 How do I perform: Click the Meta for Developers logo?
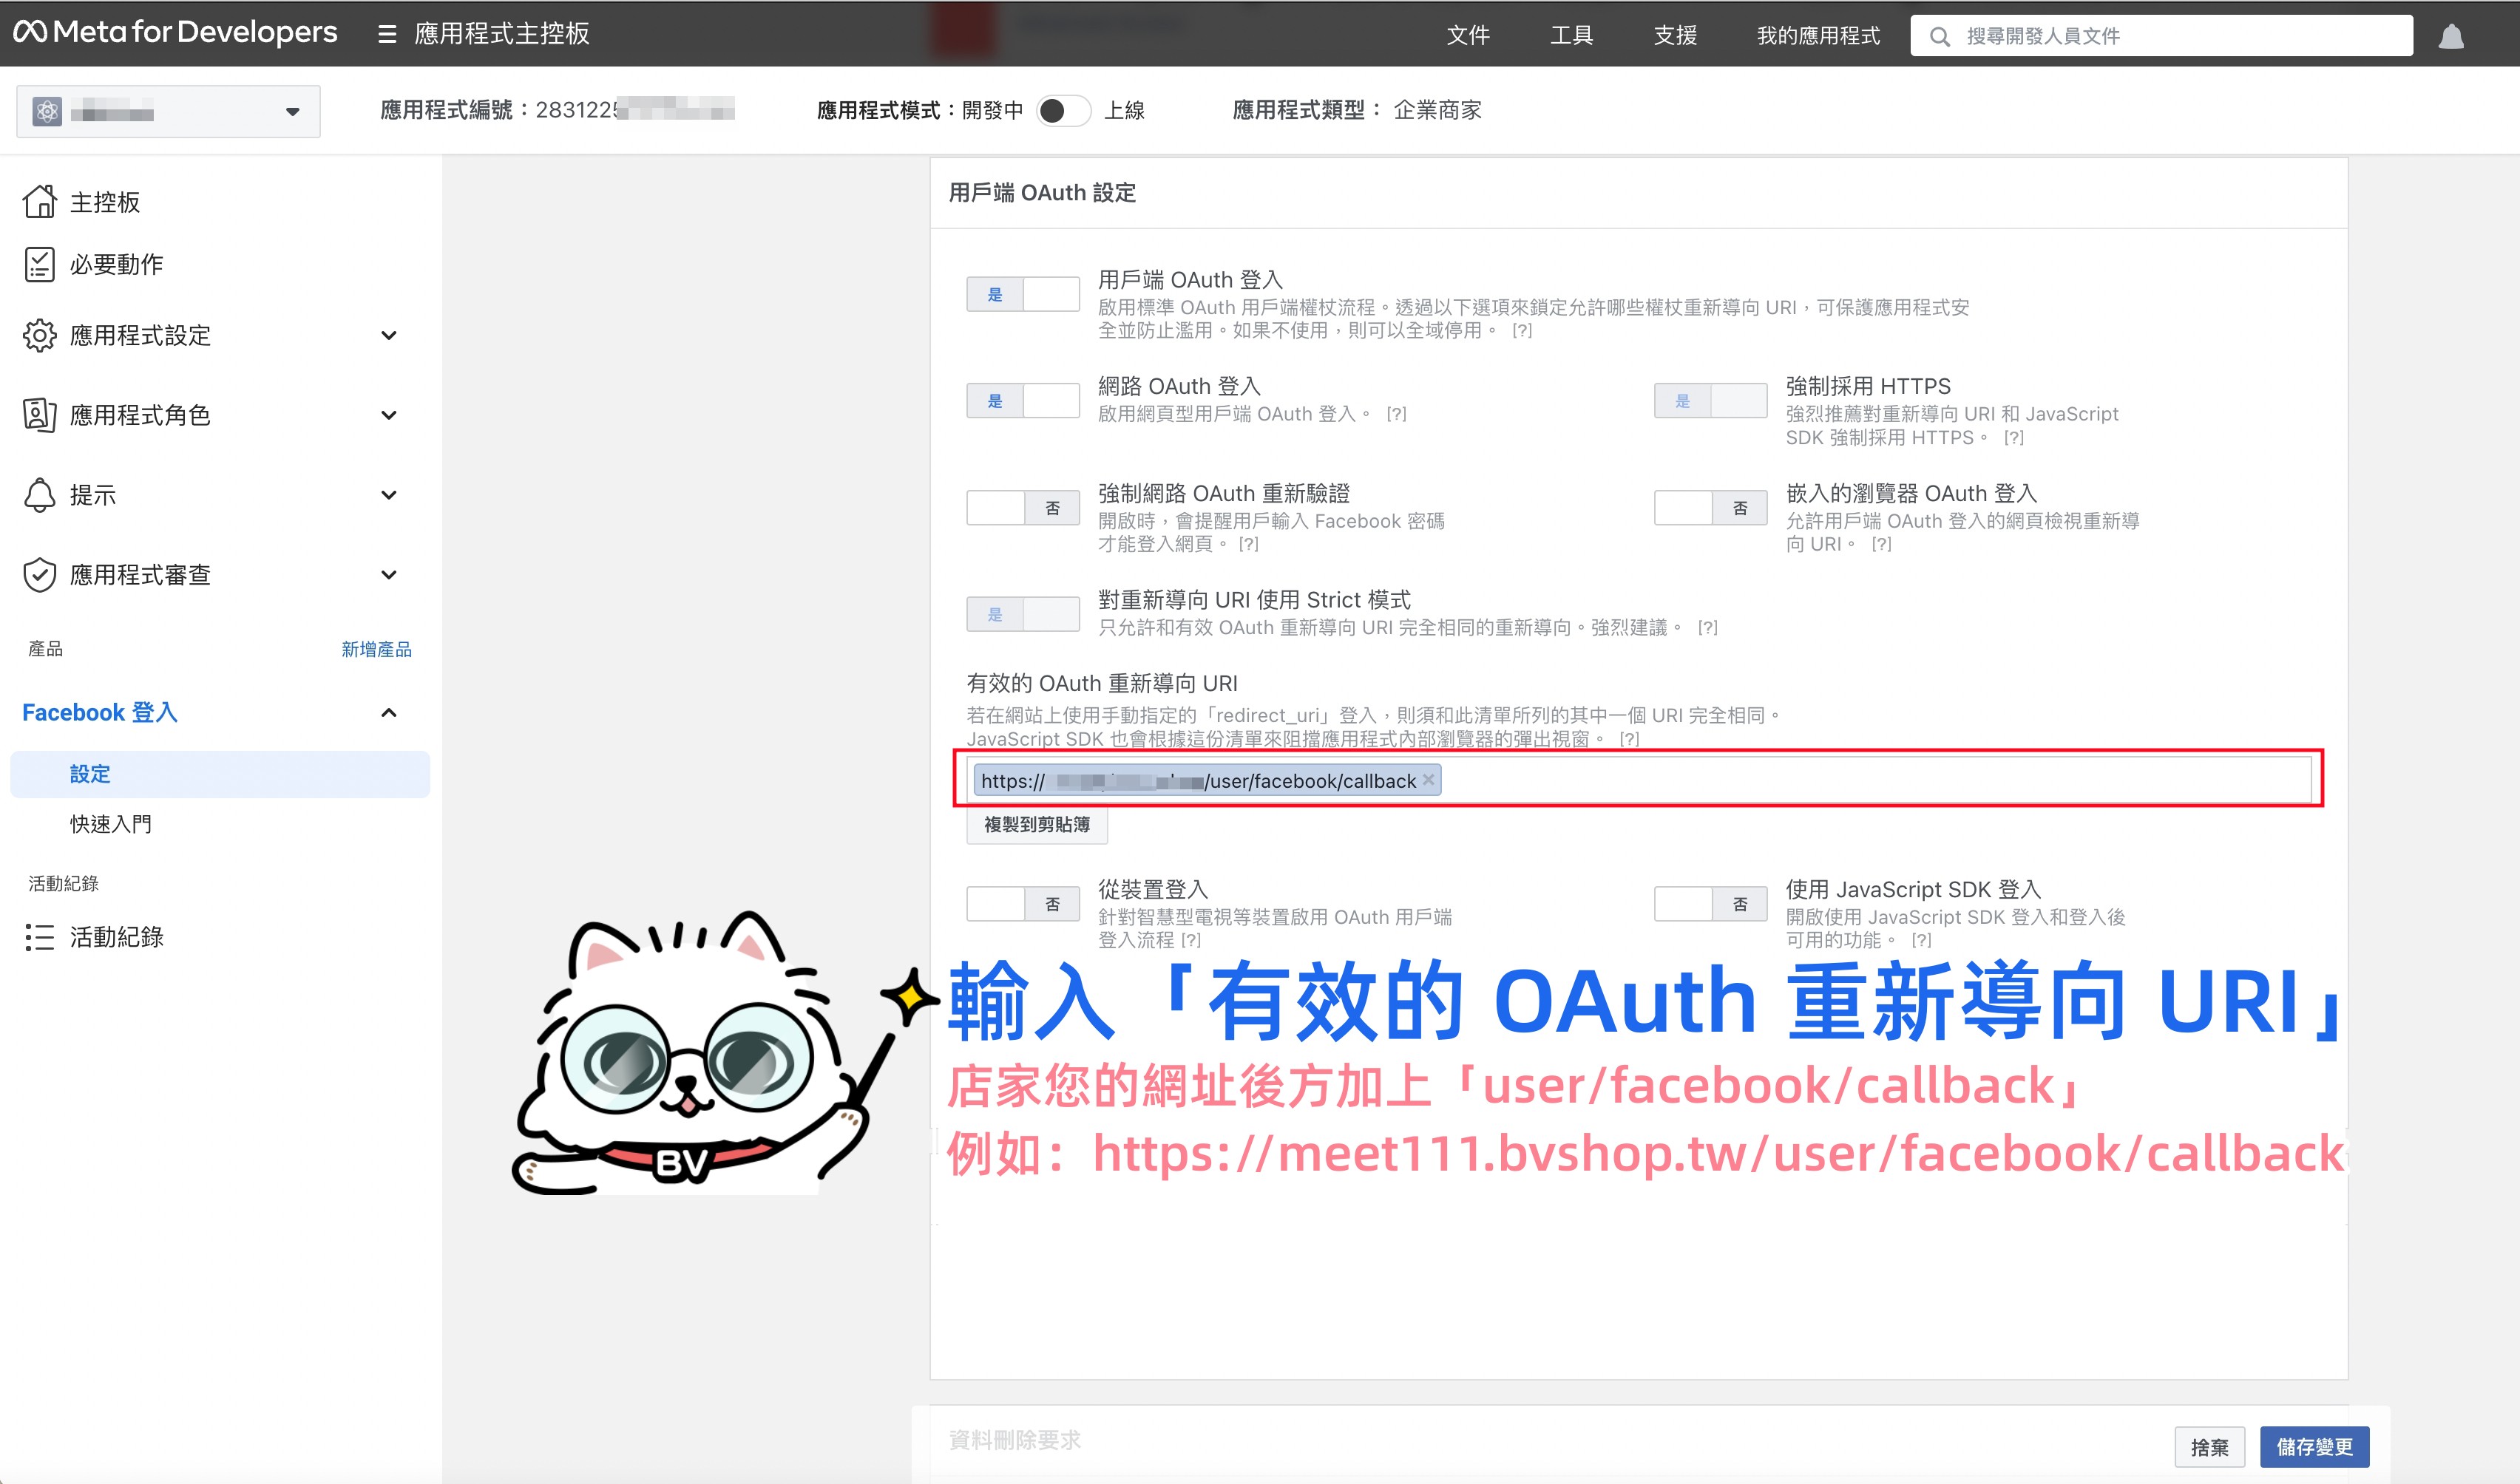click(x=175, y=33)
